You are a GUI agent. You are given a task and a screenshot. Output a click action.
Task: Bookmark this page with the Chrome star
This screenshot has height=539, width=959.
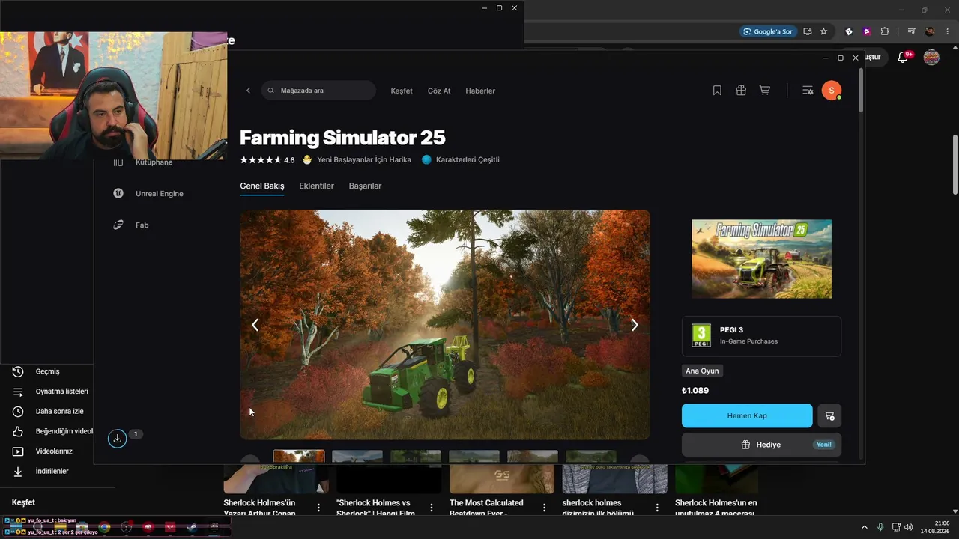pyautogui.click(x=823, y=31)
